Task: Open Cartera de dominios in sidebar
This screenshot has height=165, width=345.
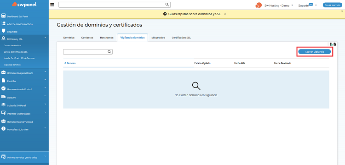Action: [x=12, y=45]
